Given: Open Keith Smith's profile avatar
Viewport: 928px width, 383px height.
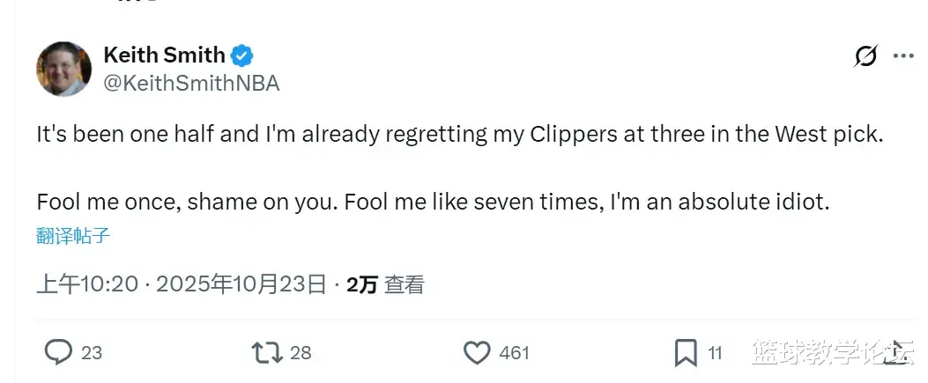Looking at the screenshot, I should [63, 69].
